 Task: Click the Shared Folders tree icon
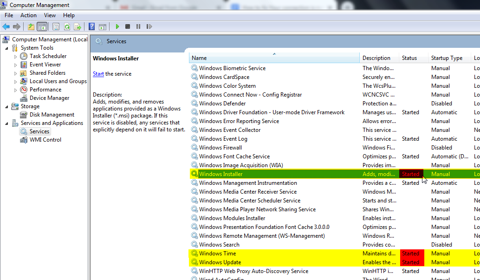point(24,73)
